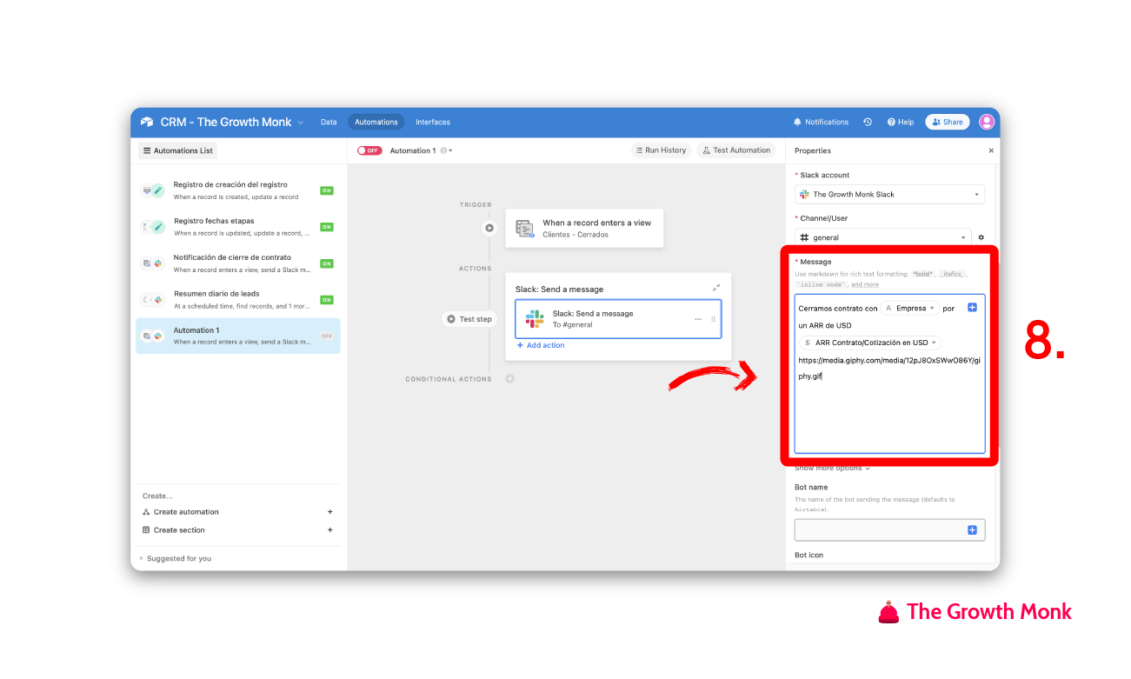Turn on the Automation 1 OFF switch
Viewport: 1131px width, 679px height.
click(x=369, y=150)
